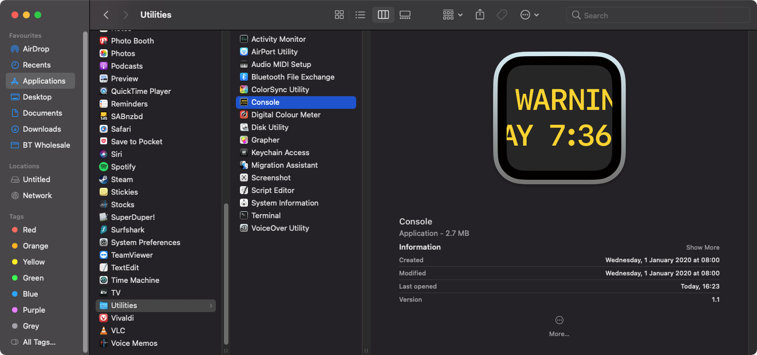
Task: Go forward with the right chevron
Action: (126, 15)
